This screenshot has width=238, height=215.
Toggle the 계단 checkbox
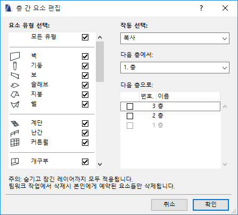tap(85, 123)
